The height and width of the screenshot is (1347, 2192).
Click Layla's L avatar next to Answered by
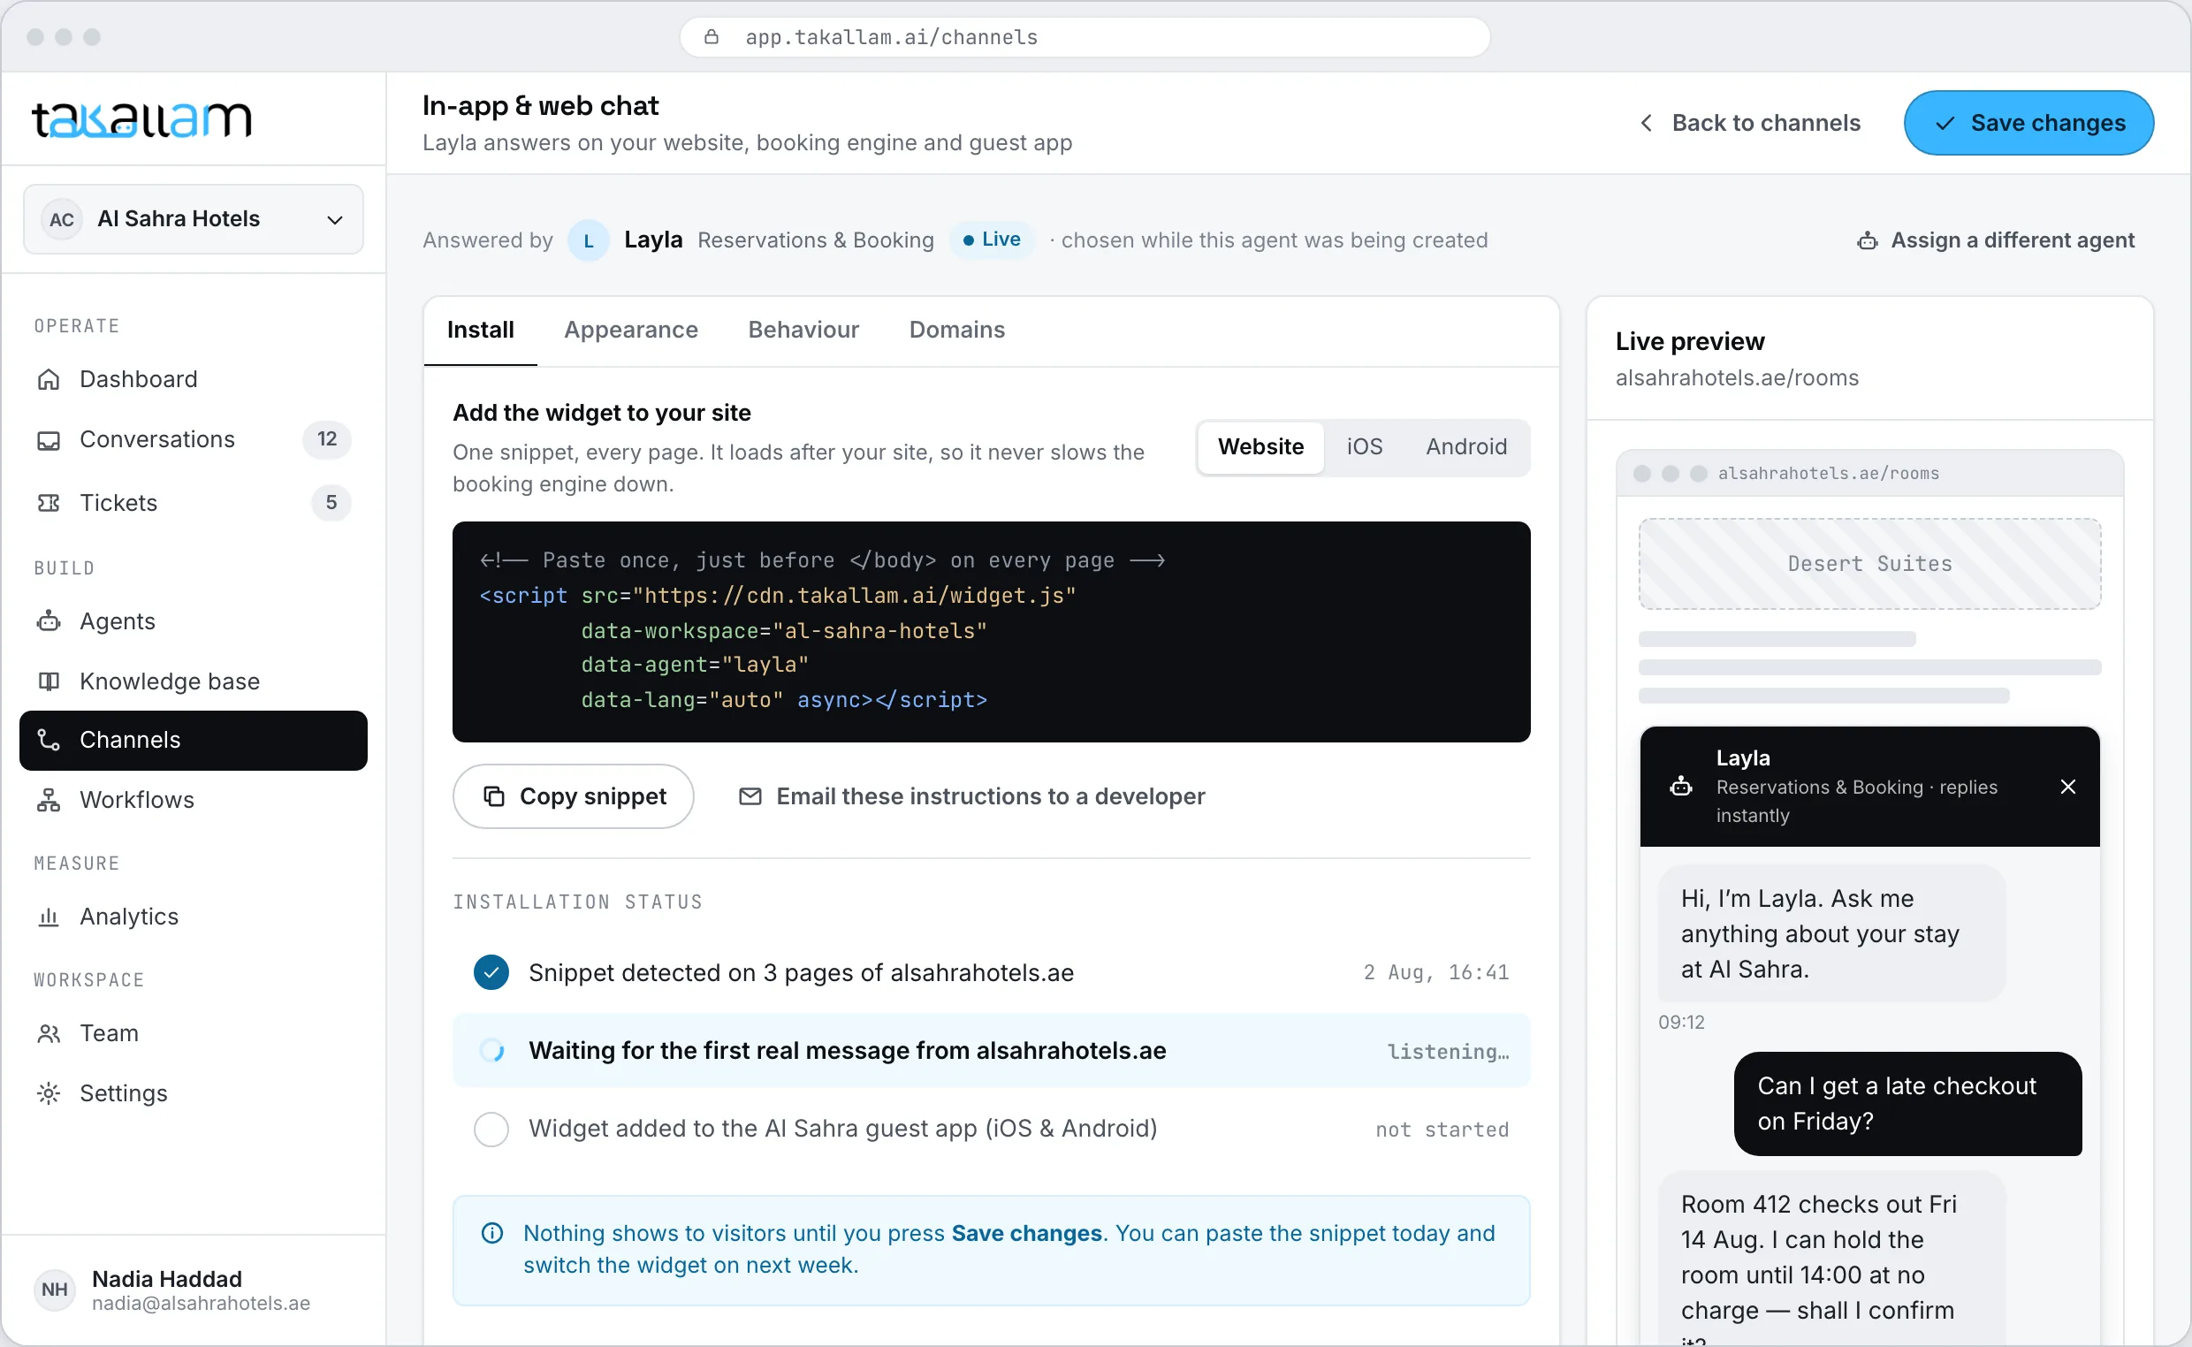point(588,240)
